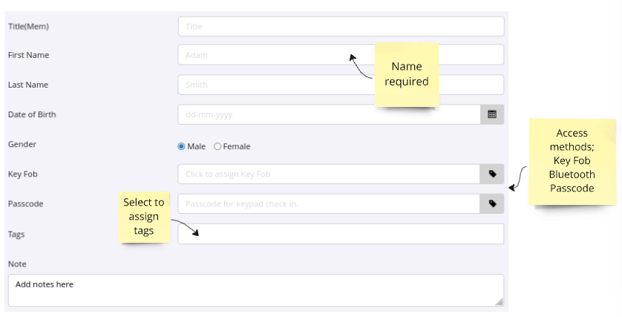This screenshot has width=622, height=317.
Task: Open the Tags selection box
Action: click(x=341, y=234)
